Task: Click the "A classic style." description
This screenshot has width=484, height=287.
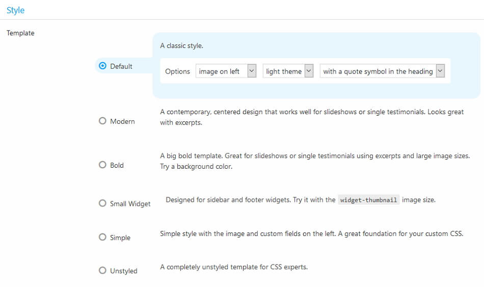Action: click(181, 46)
